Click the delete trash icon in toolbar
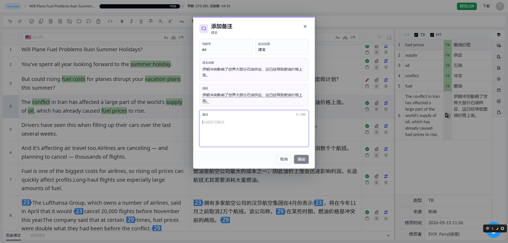The image size is (508, 243). [51, 21]
